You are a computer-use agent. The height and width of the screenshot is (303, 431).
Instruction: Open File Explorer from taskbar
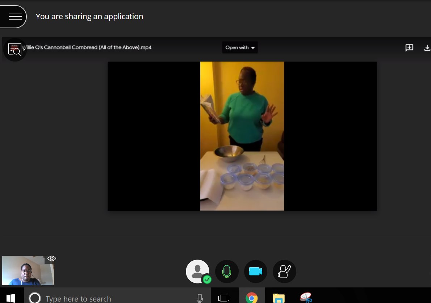coord(279,298)
